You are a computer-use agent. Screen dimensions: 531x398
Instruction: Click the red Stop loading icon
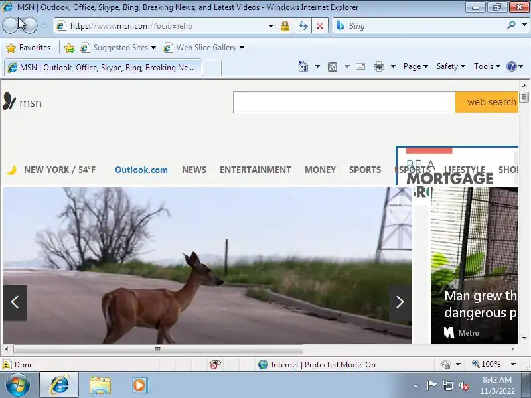point(319,26)
